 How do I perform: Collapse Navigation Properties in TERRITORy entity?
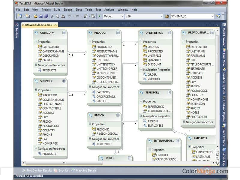tap(141, 116)
